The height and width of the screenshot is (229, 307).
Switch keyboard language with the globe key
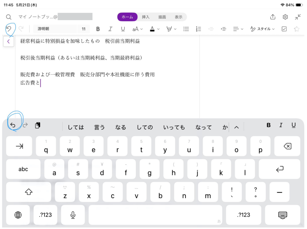pyautogui.click(x=18, y=215)
